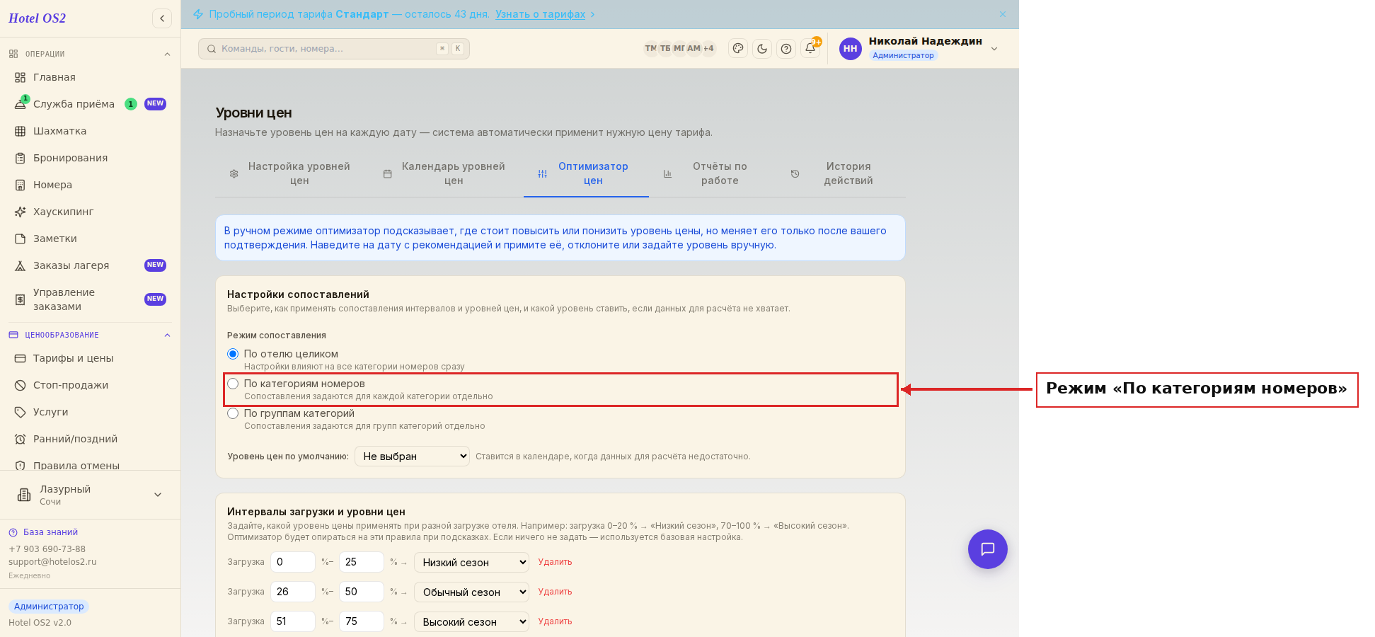Click the НН user avatar
This screenshot has width=1375, height=637.
[x=851, y=49]
